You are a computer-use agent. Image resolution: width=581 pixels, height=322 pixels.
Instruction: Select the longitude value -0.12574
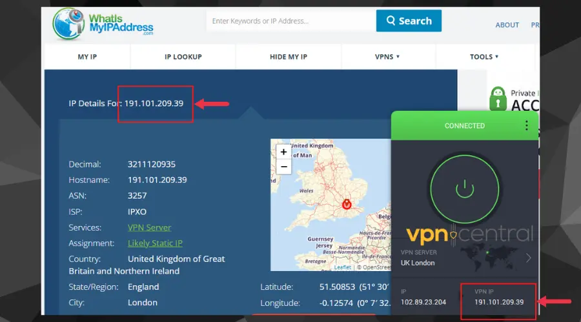point(336,303)
